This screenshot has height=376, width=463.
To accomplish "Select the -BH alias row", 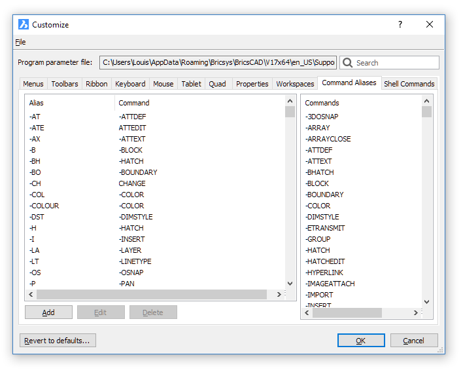I will point(35,161).
